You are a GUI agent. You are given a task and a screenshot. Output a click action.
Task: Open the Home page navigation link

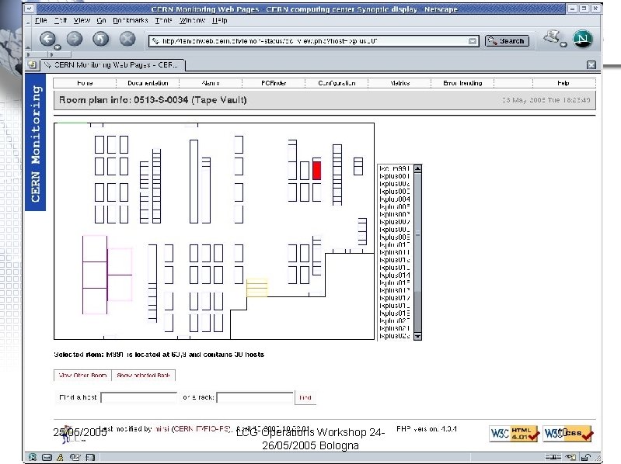pyautogui.click(x=85, y=83)
